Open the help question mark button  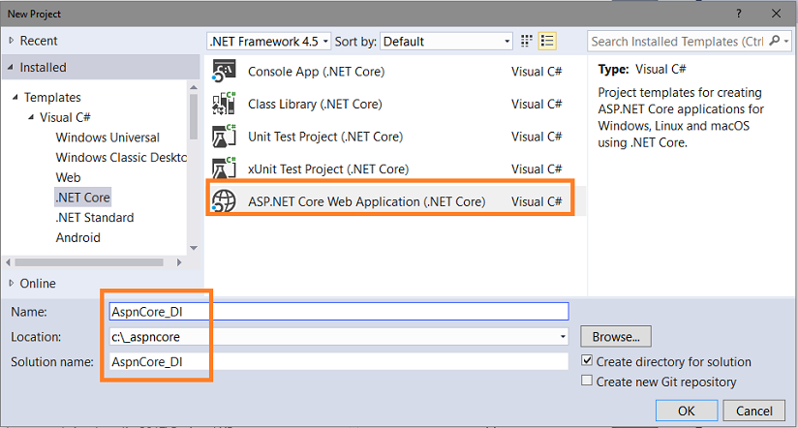739,14
